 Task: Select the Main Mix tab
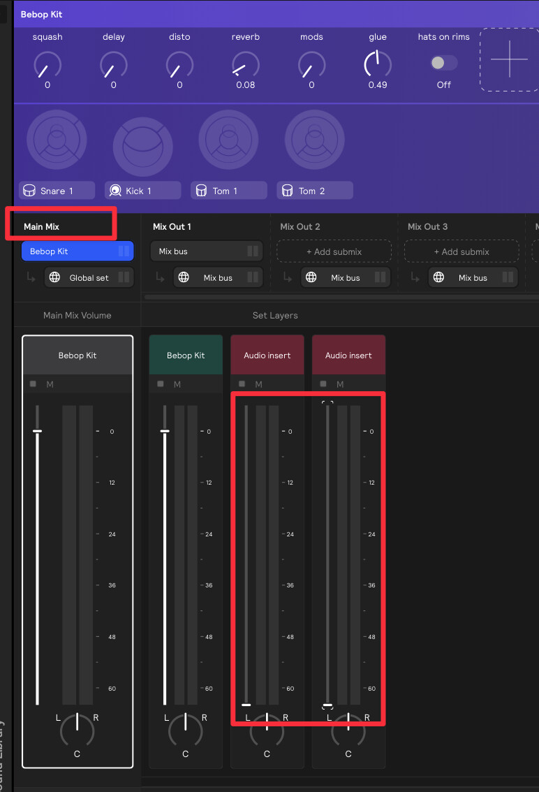pyautogui.click(x=42, y=227)
